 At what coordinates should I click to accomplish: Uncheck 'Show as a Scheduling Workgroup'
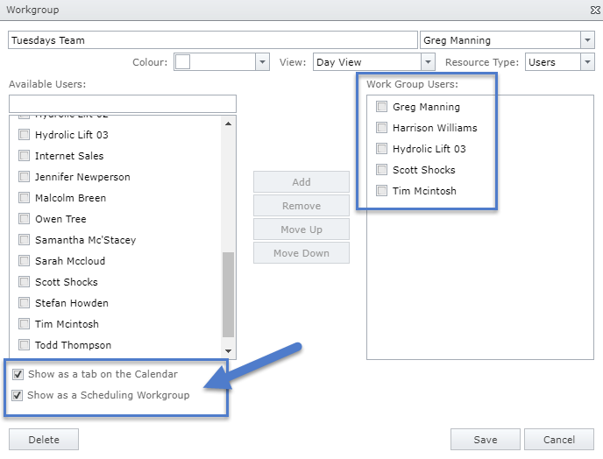(x=18, y=395)
